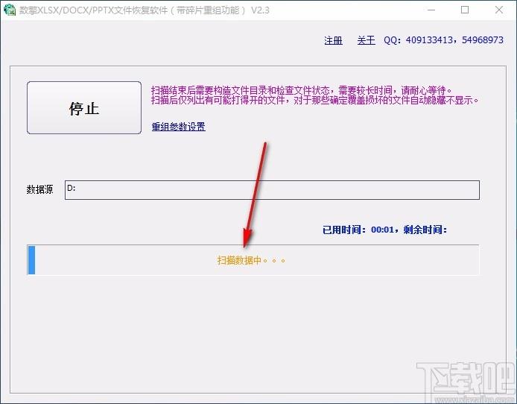Open the 注册 registration link
517x404 pixels.
click(x=333, y=40)
